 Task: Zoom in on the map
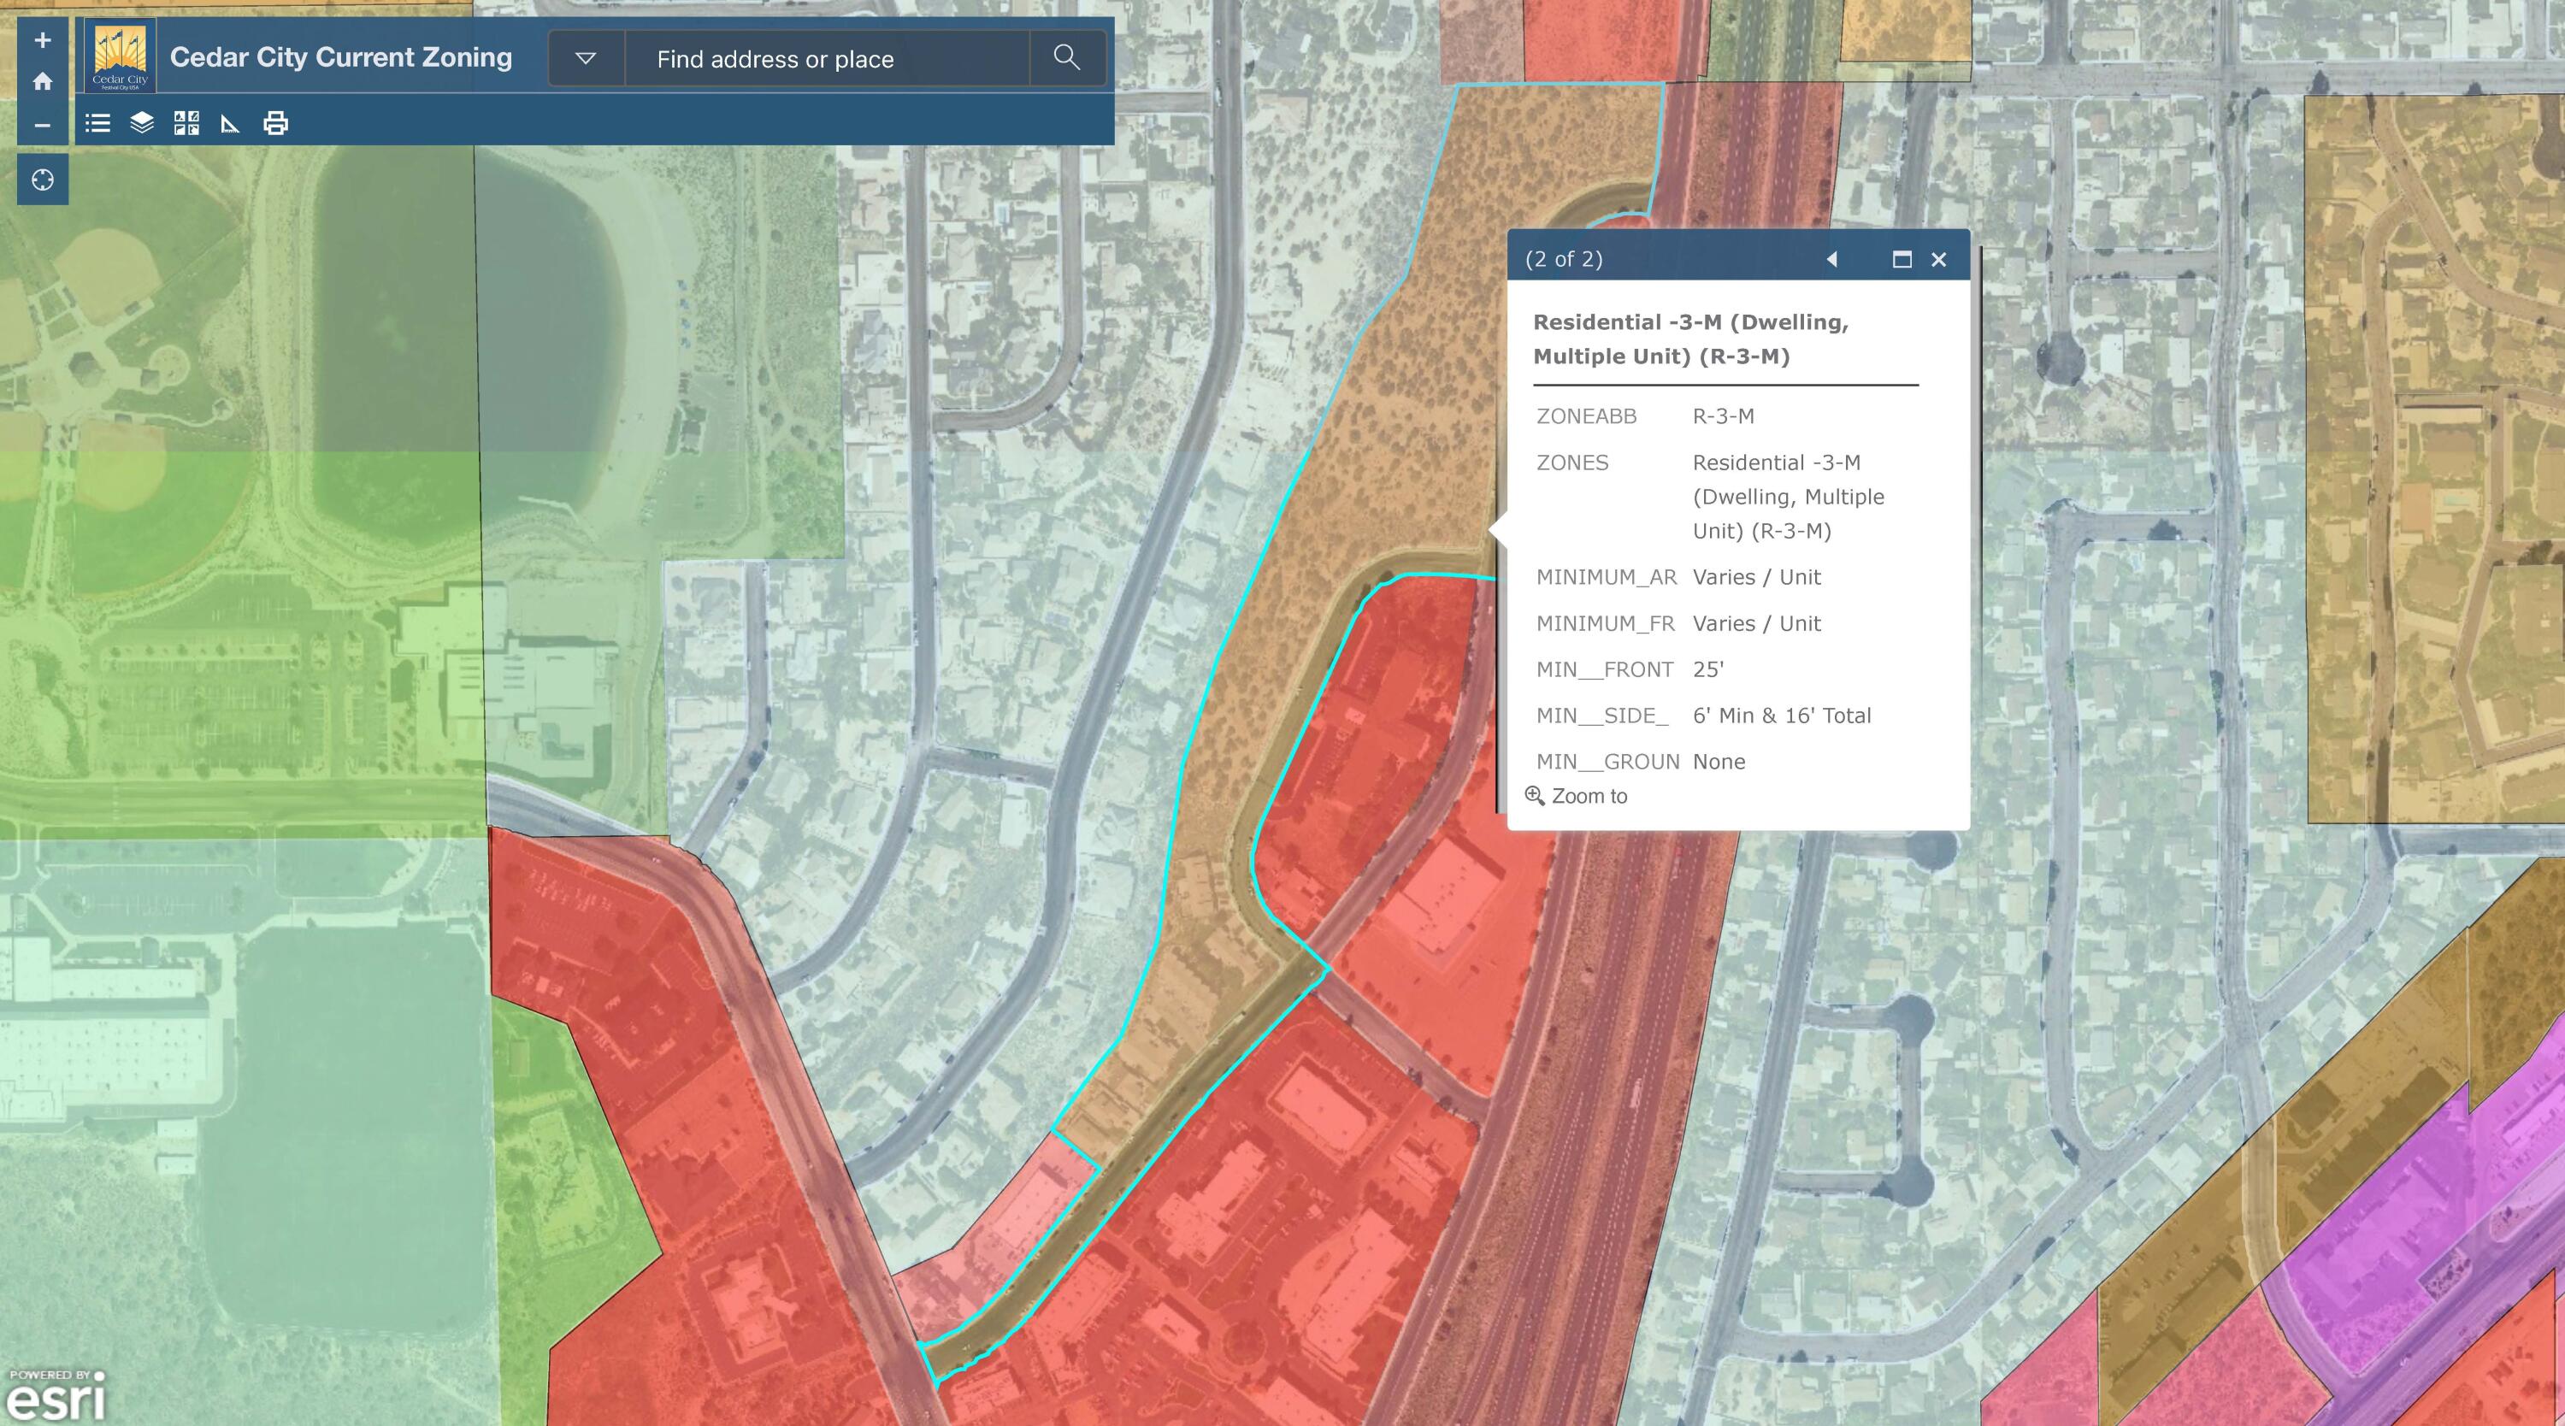point(42,41)
